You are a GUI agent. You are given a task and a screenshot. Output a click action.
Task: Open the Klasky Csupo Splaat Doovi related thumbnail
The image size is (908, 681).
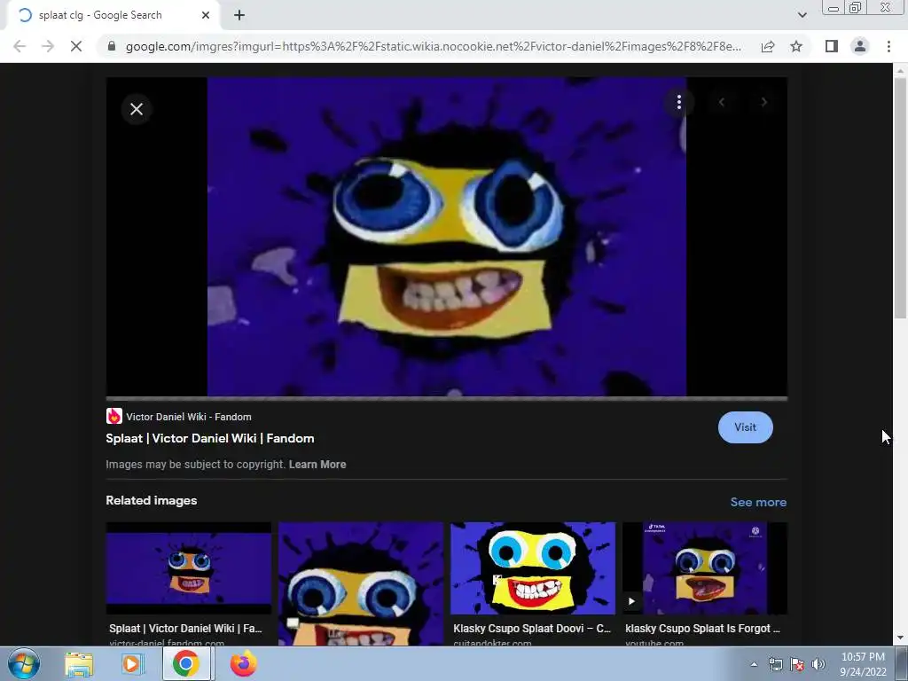coord(533,568)
